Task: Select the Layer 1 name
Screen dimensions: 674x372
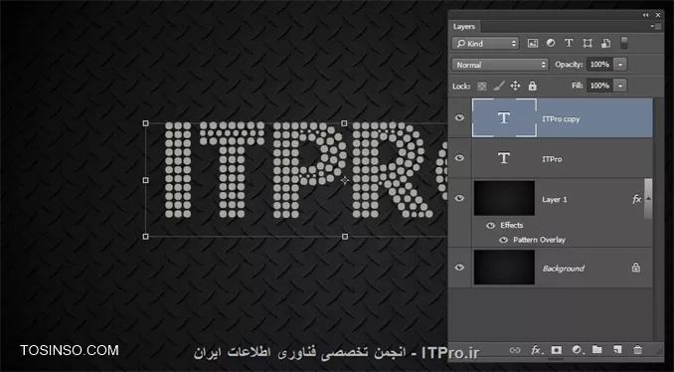Action: point(554,199)
